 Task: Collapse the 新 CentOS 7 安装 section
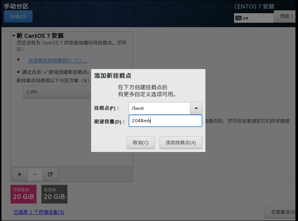13,36
